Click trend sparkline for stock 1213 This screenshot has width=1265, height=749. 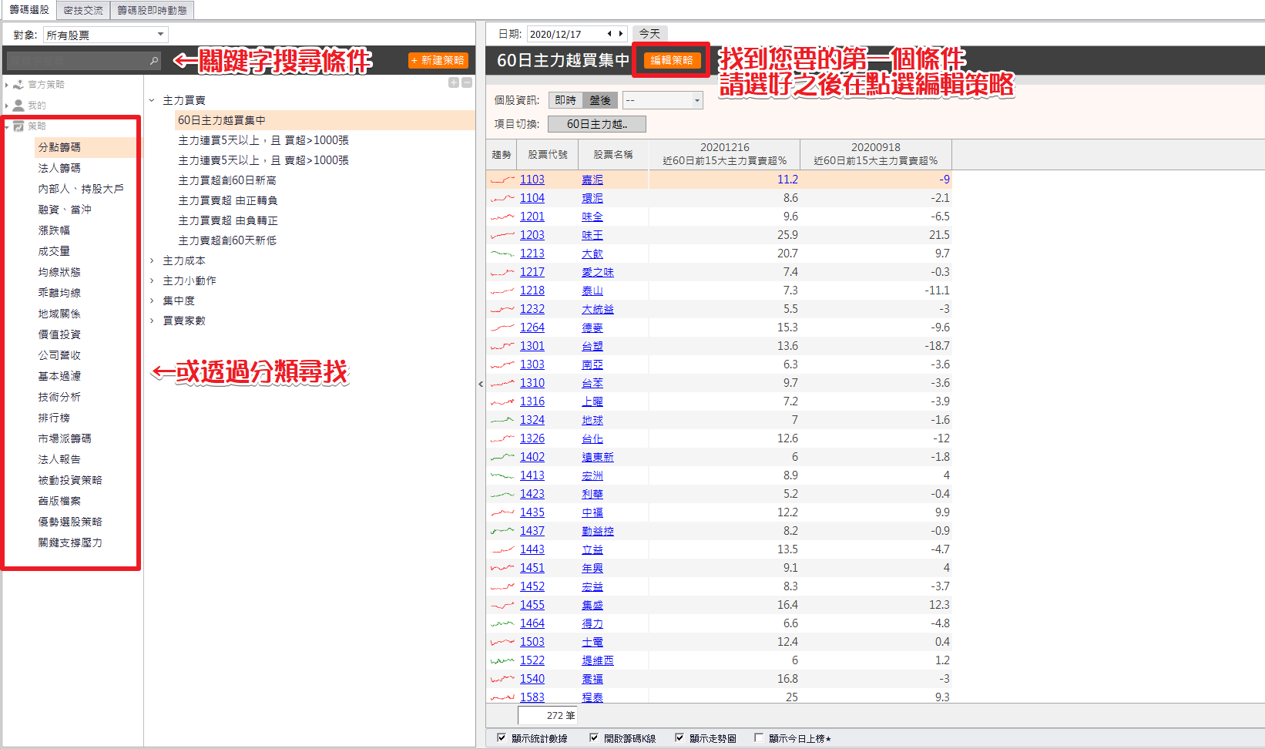[x=502, y=254]
